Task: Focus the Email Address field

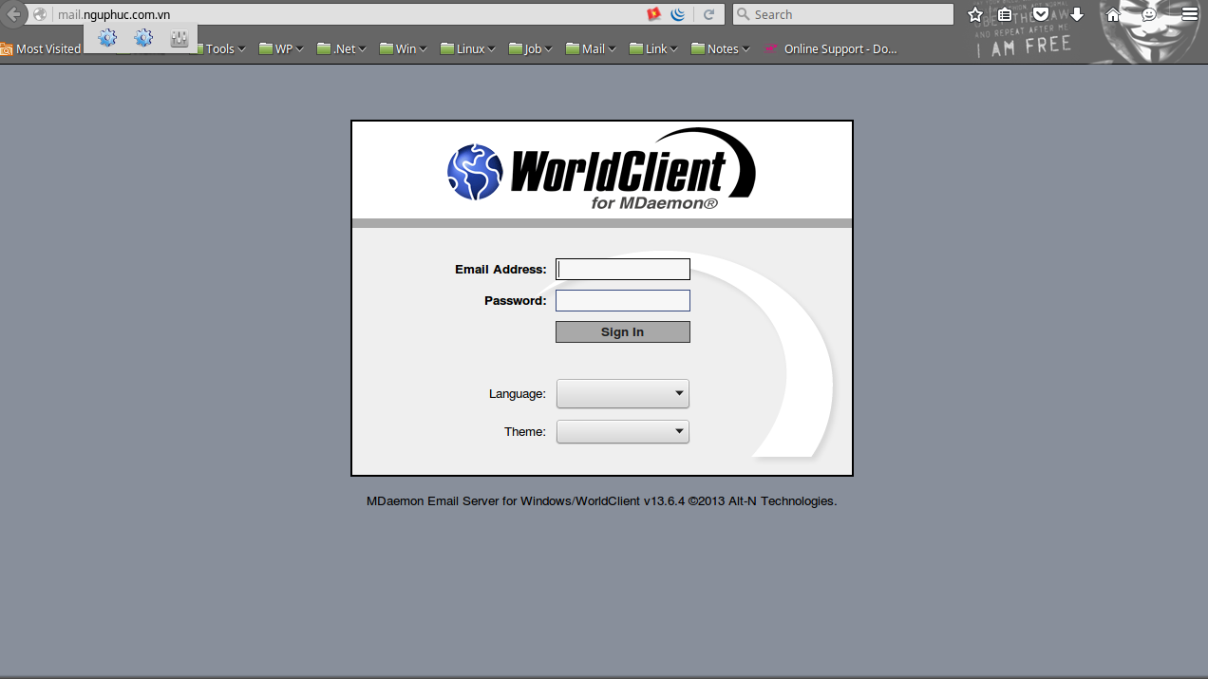Action: pos(622,269)
